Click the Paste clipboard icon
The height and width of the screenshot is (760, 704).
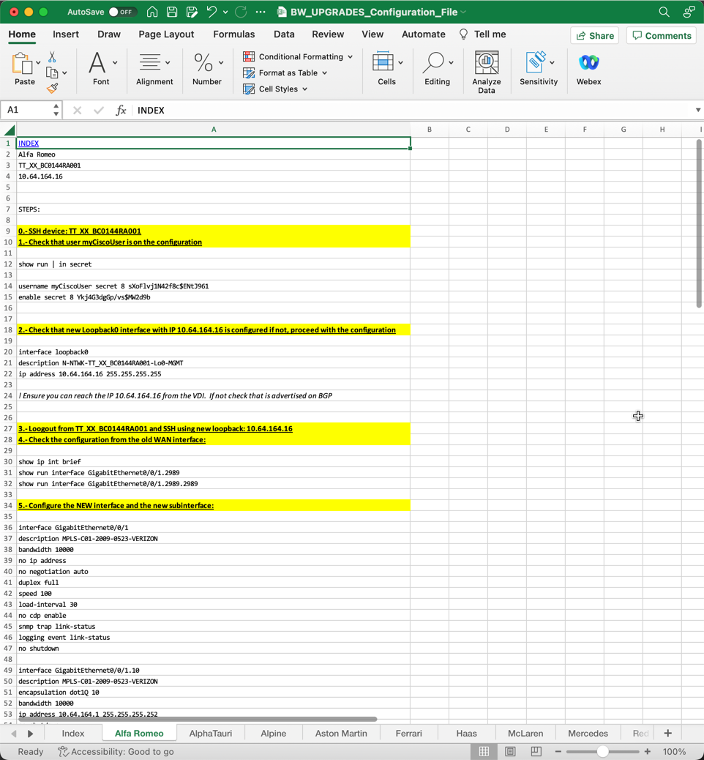point(22,63)
